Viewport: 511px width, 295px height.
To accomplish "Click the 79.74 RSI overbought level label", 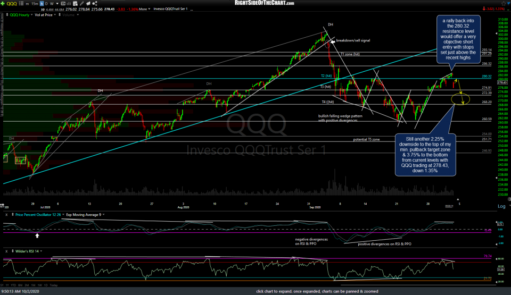I will point(487,256).
